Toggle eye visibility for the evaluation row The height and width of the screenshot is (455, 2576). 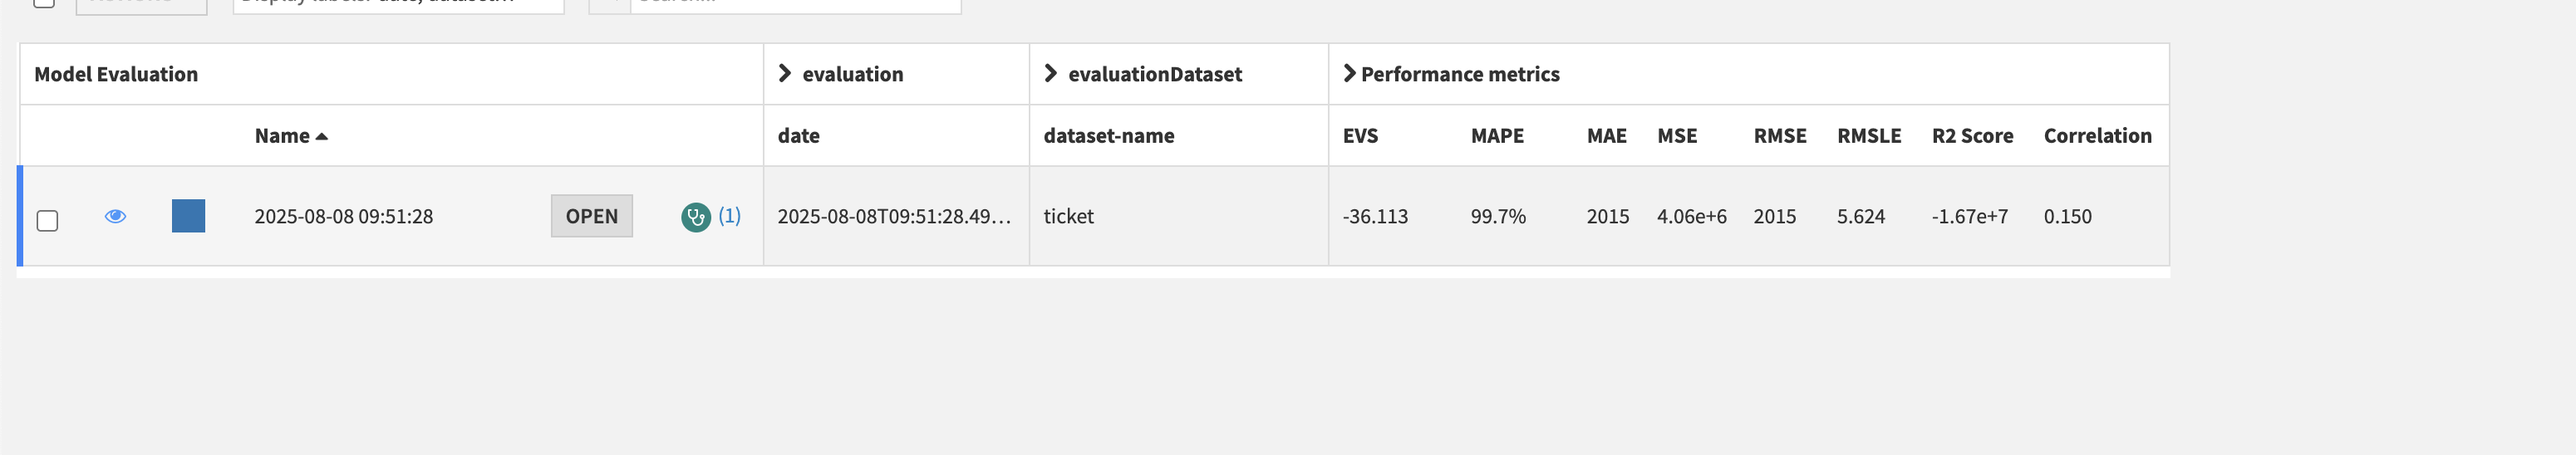click(x=115, y=216)
